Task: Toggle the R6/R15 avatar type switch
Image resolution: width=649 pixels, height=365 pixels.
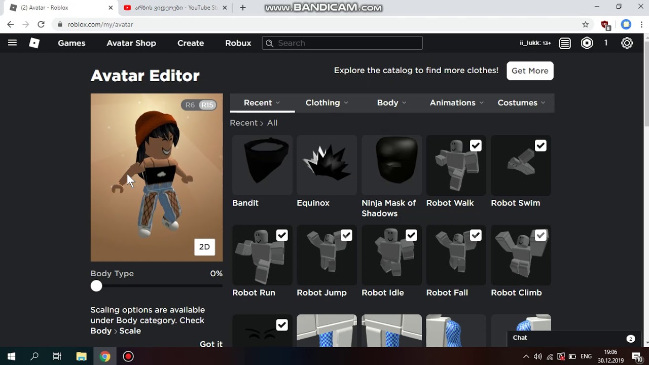Action: pyautogui.click(x=199, y=105)
